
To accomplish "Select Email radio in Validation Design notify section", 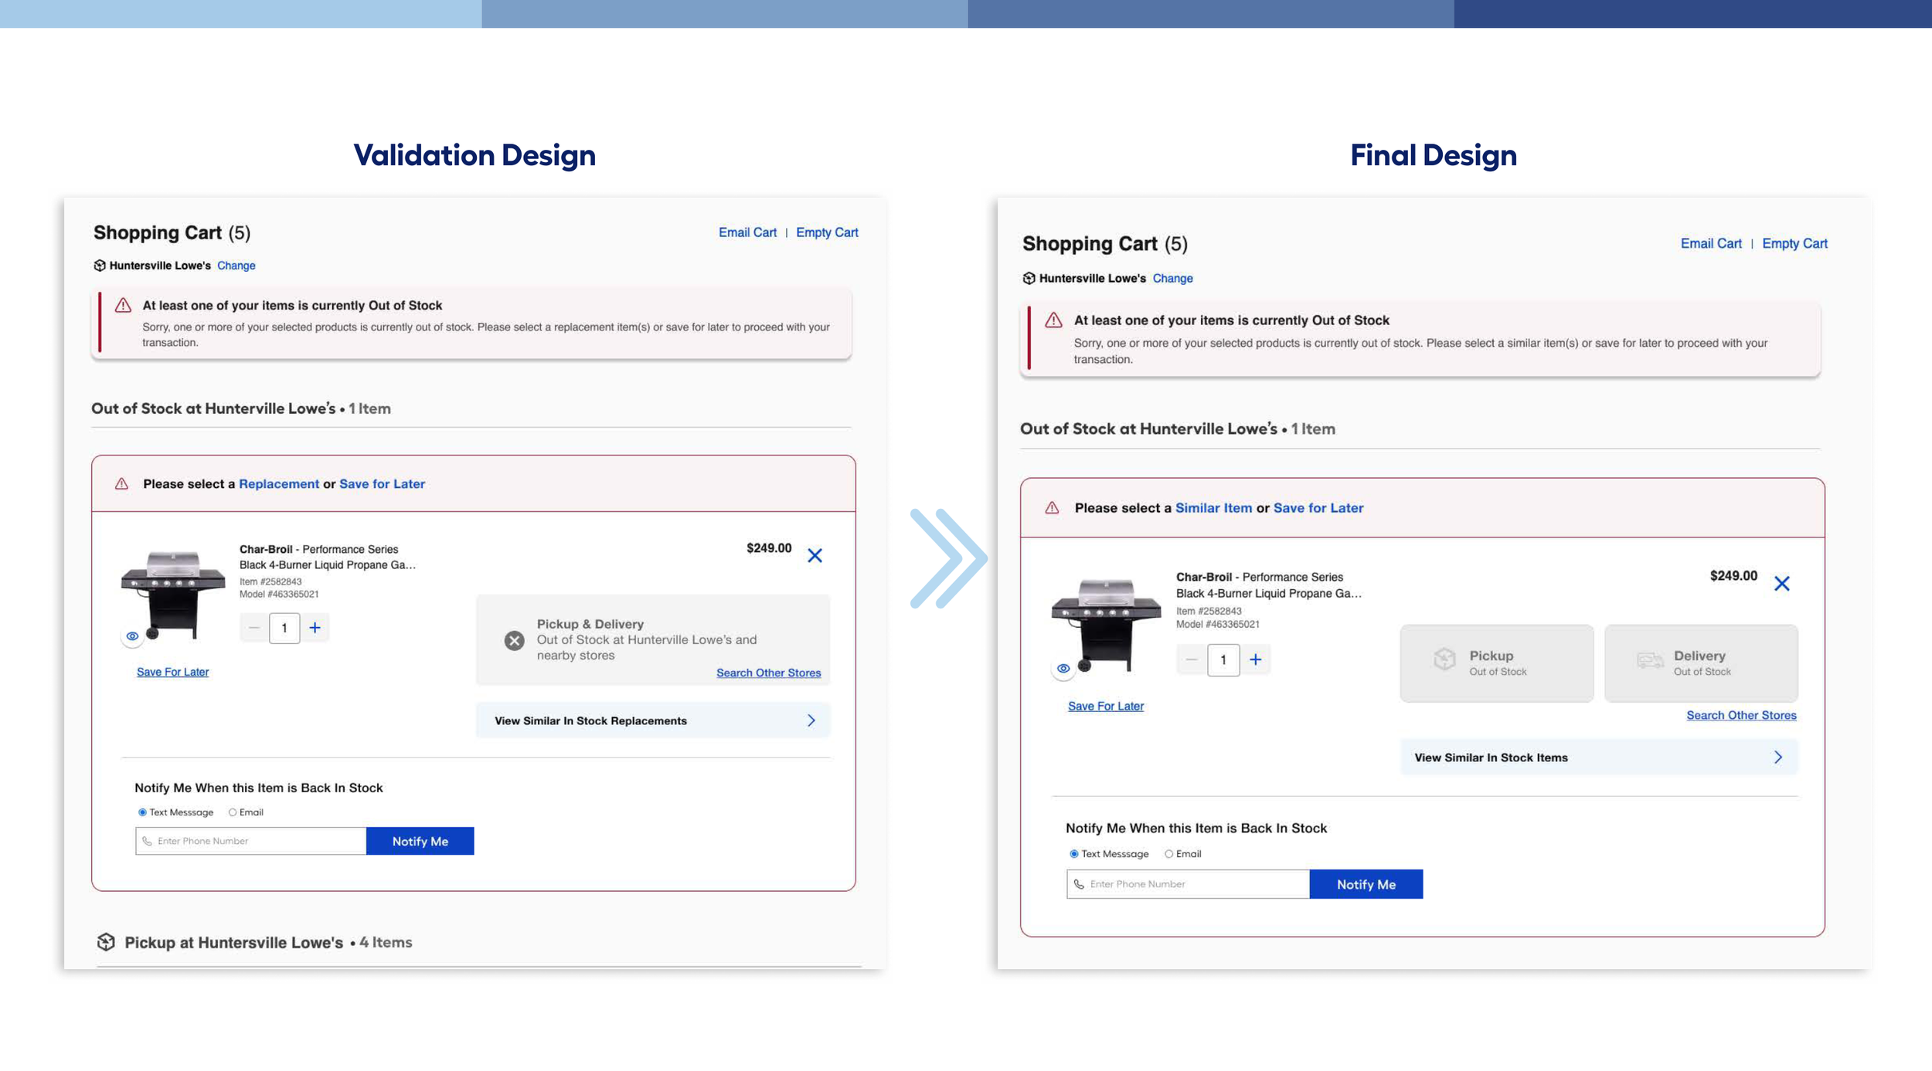I will [x=233, y=812].
